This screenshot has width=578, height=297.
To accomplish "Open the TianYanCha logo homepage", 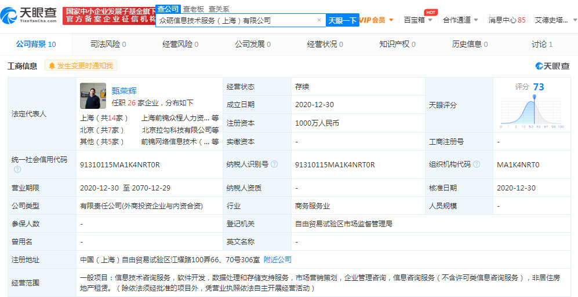I will pyautogui.click(x=29, y=15).
